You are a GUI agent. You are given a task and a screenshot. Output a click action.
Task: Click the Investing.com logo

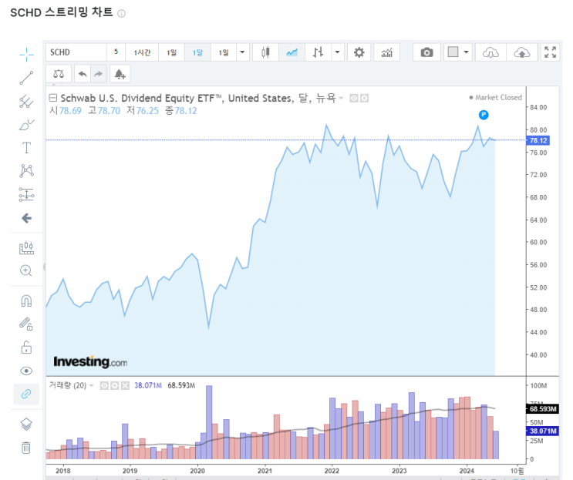click(91, 362)
